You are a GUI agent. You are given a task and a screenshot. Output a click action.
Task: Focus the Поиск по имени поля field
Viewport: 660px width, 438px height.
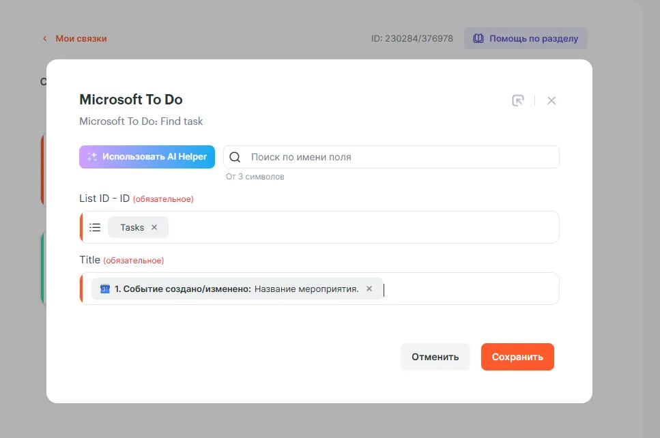(396, 157)
